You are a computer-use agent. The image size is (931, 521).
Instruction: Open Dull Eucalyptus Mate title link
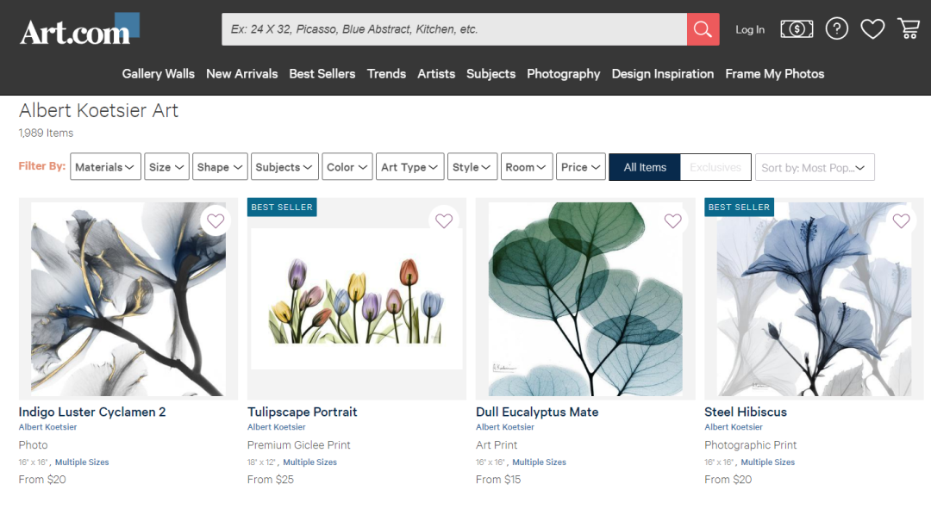(537, 412)
